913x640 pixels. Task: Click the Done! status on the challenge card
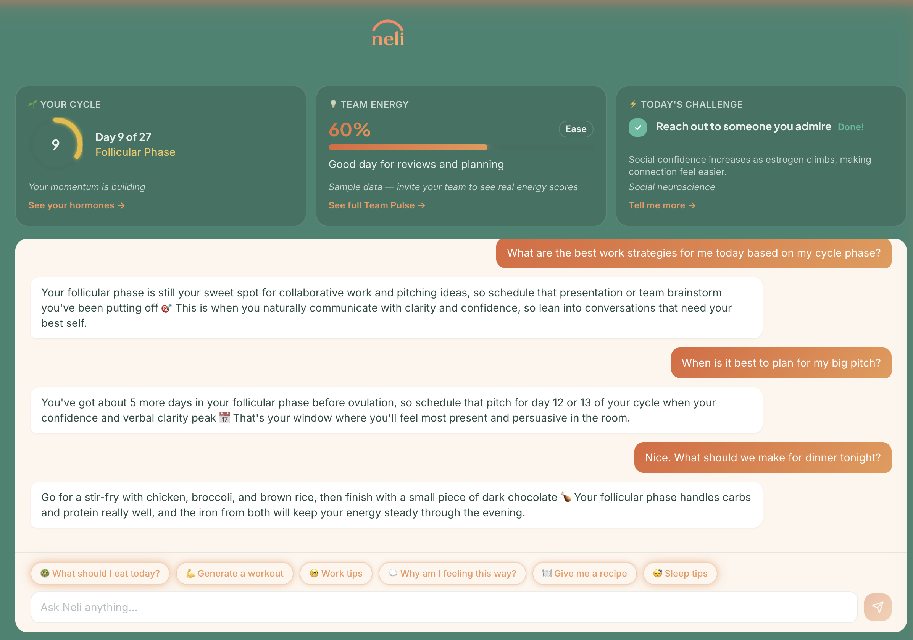coord(851,126)
